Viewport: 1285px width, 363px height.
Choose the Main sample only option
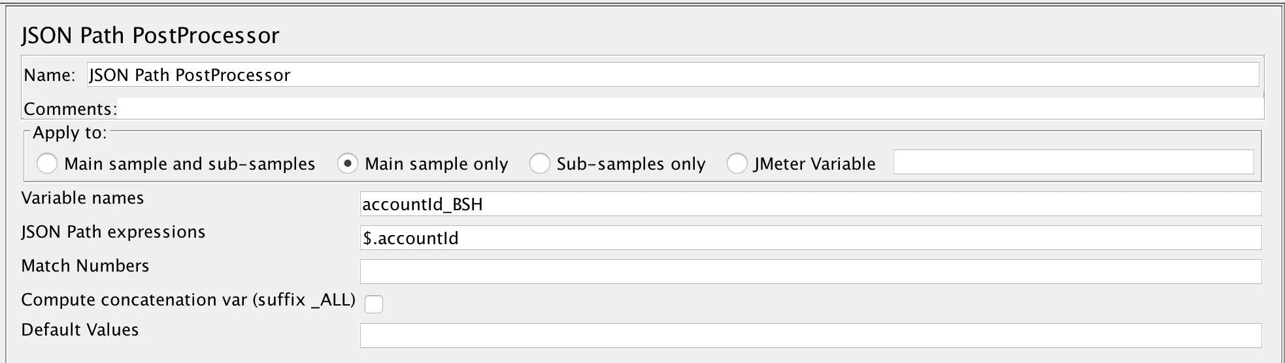tap(347, 163)
